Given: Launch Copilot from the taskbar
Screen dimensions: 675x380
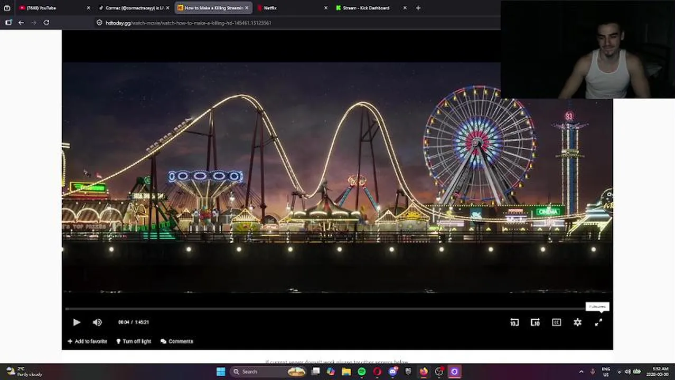Looking at the screenshot, I should (331, 372).
